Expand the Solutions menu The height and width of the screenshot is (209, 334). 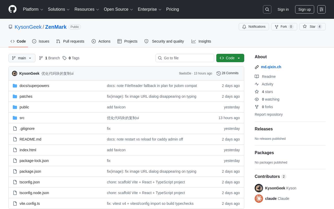(x=59, y=9)
